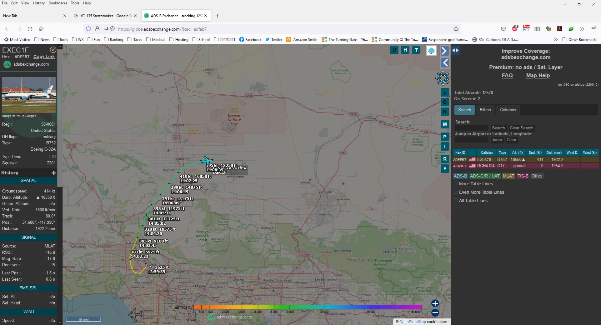This screenshot has height=325, width=601.
Task: Zoom in with the plus map button
Action: pyautogui.click(x=435, y=303)
